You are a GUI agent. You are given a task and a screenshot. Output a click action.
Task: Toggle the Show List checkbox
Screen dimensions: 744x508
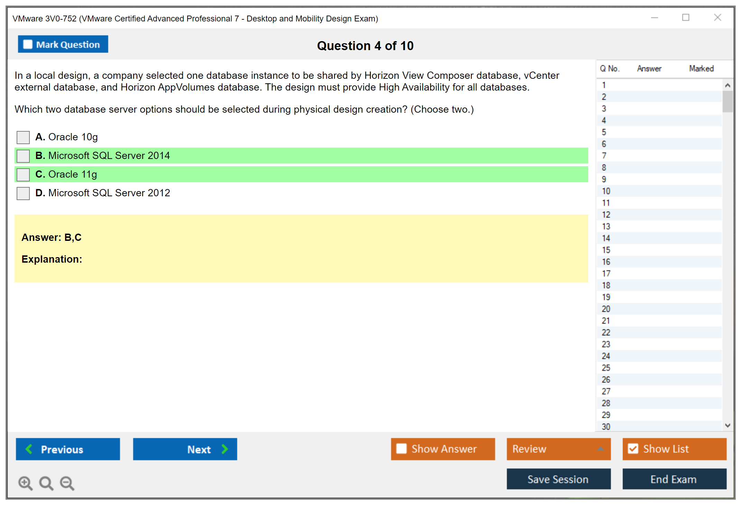coord(633,449)
